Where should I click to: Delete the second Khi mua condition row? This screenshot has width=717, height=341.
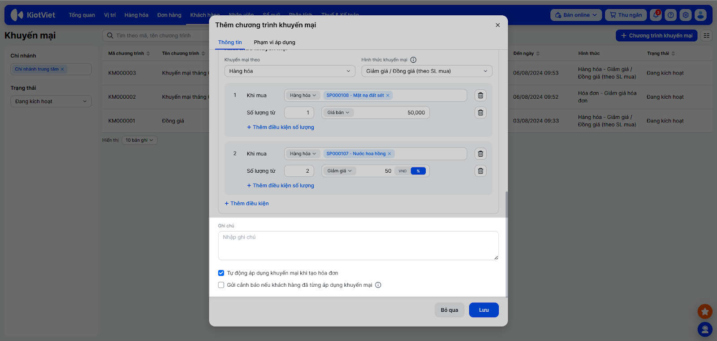480,153
